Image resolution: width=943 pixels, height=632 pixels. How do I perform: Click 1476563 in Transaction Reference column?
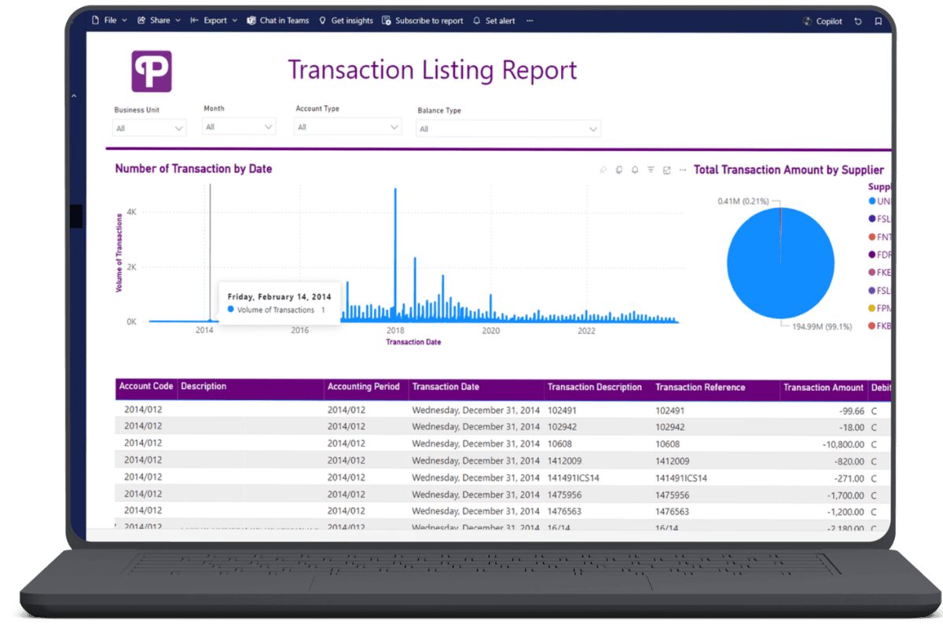[x=672, y=512]
